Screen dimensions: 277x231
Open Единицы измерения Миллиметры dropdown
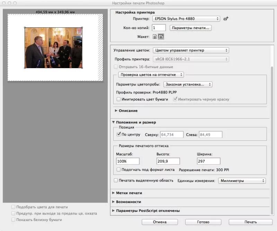(242, 181)
